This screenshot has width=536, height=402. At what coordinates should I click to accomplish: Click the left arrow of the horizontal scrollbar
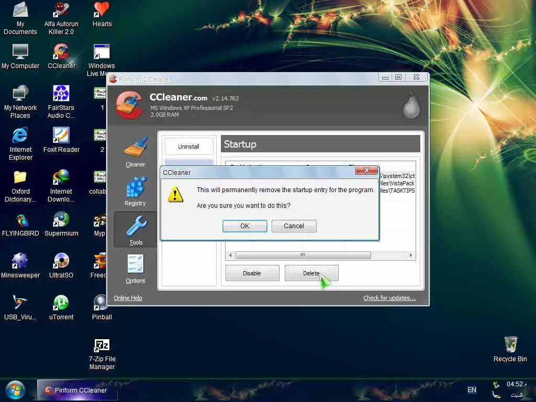point(230,255)
